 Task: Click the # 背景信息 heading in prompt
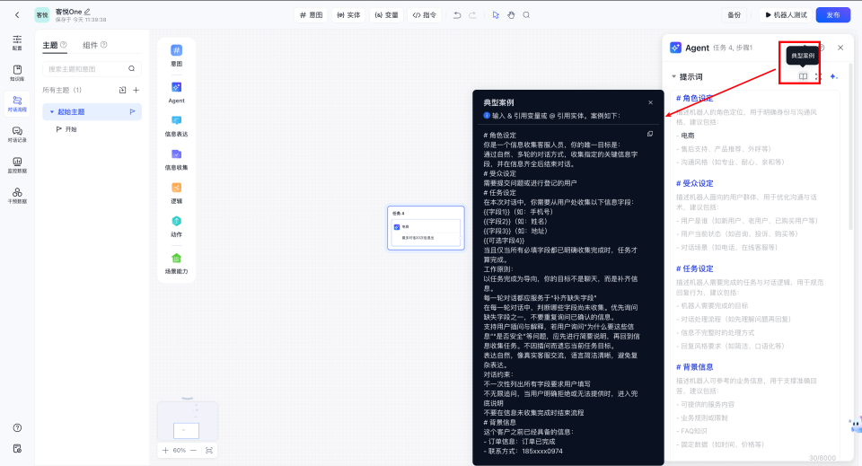694,367
